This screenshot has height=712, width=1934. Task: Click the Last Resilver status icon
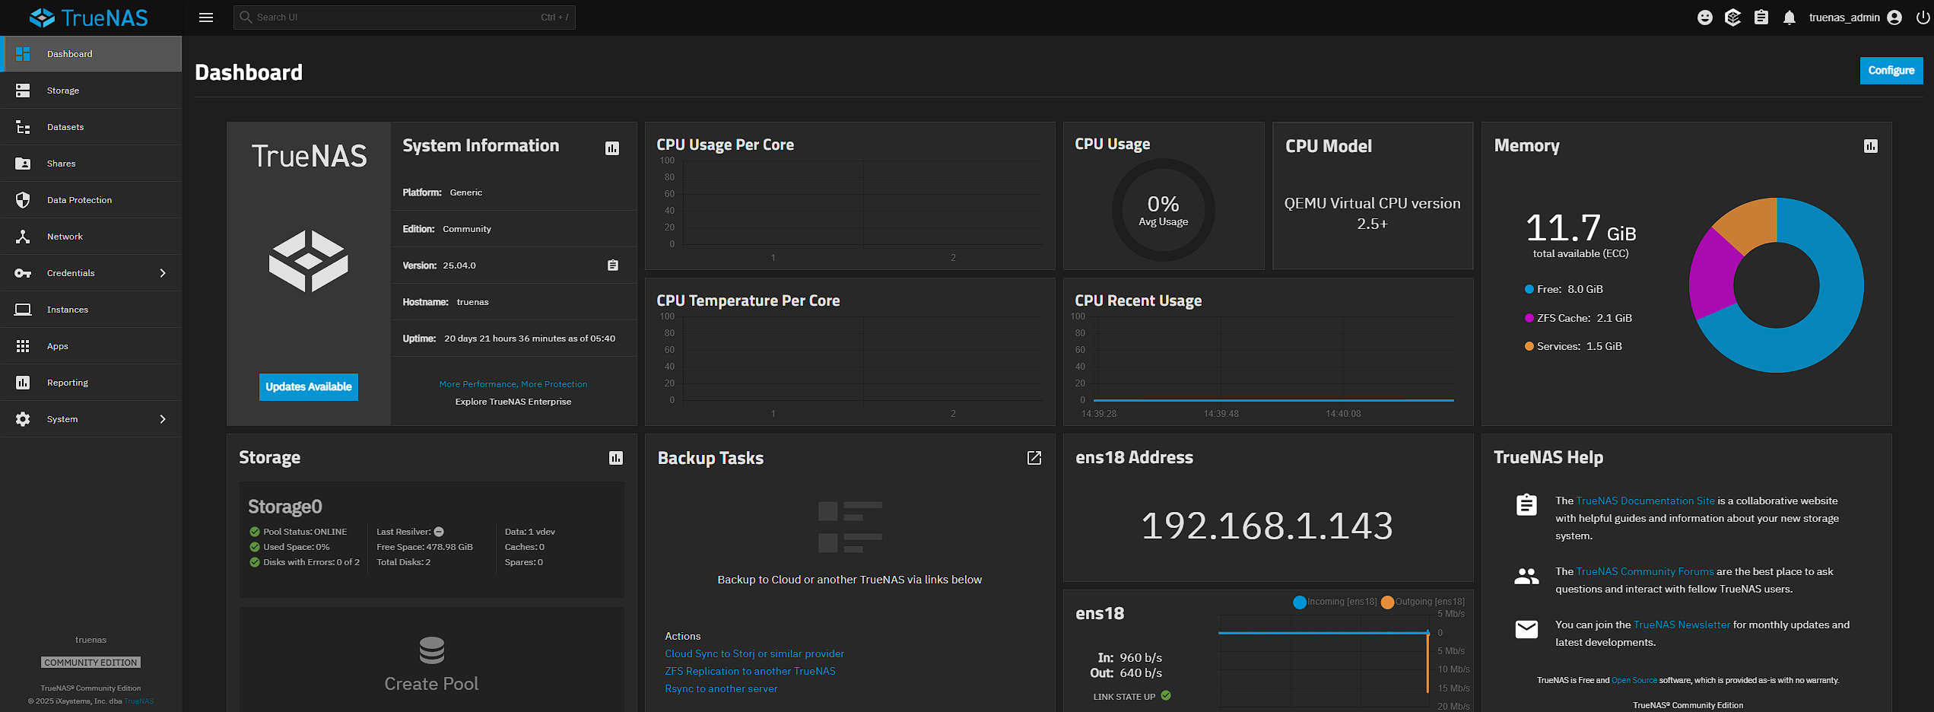(439, 532)
